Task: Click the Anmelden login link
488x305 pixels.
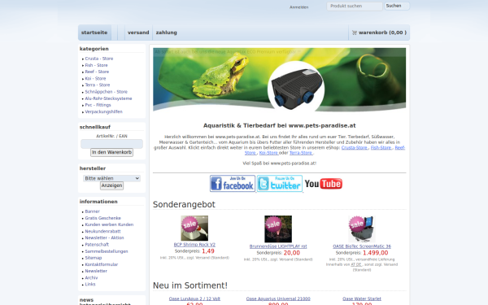Action: tap(298, 7)
